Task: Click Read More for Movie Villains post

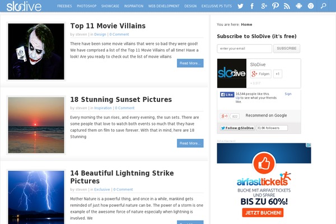Action: (190, 63)
